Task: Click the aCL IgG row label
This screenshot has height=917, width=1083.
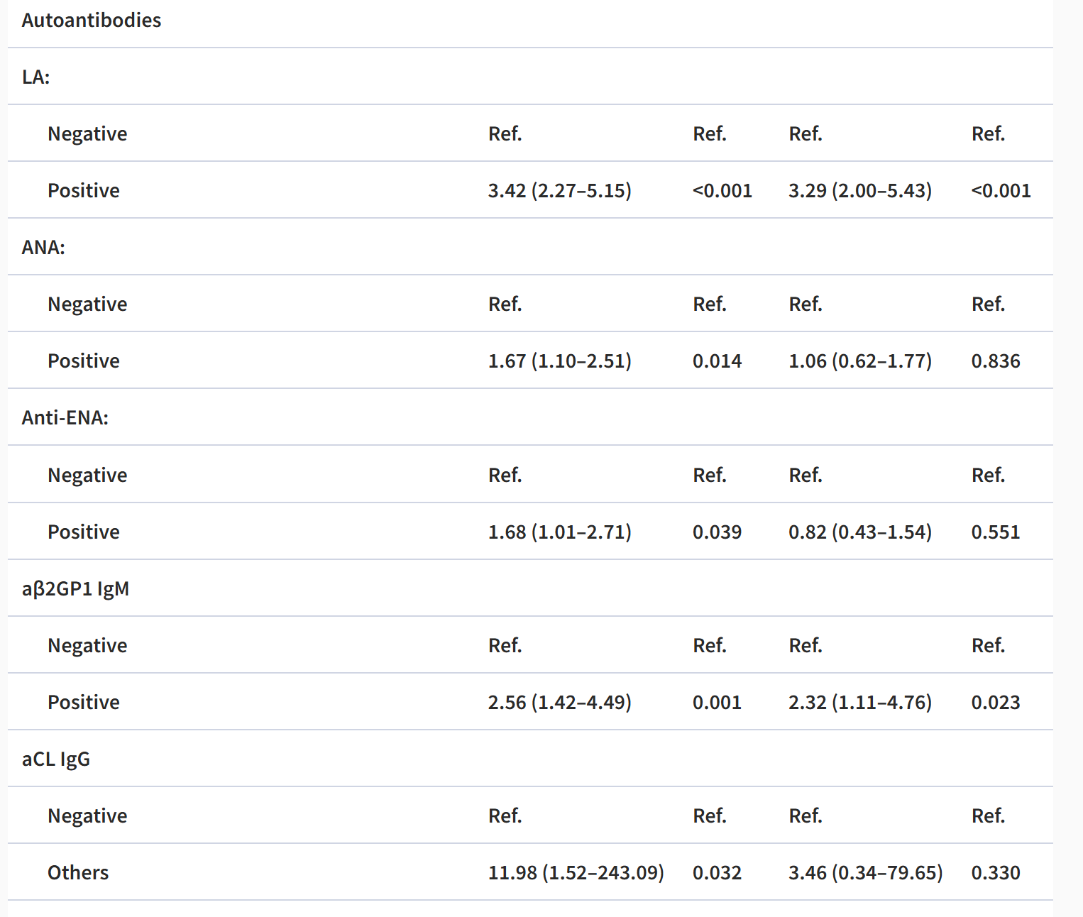Action: pos(56,759)
